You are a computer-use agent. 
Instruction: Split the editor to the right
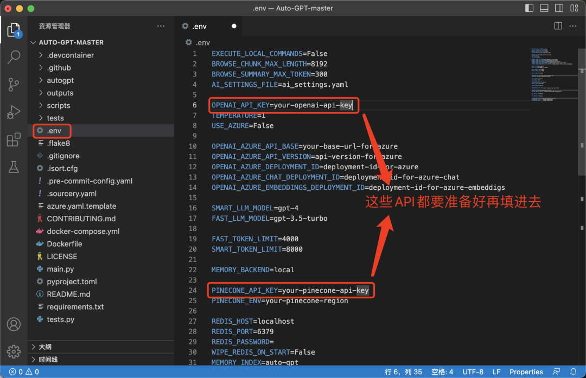pyautogui.click(x=558, y=26)
